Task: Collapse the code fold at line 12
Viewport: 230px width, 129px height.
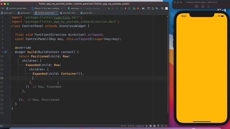Action: pos(10,65)
